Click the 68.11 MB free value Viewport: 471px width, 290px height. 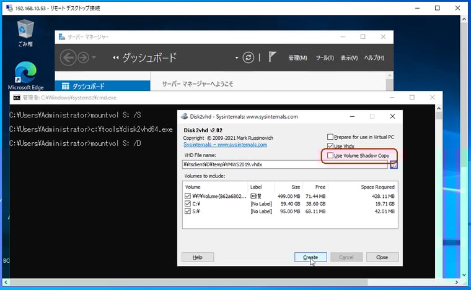click(x=315, y=211)
